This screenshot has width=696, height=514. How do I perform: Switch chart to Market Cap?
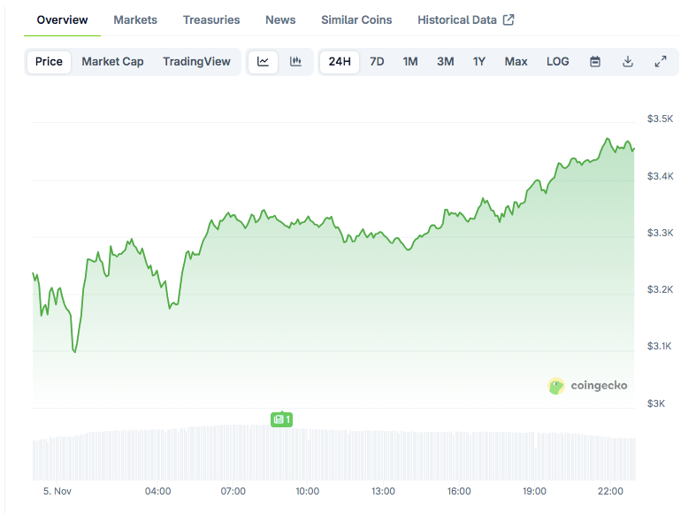pyautogui.click(x=112, y=62)
